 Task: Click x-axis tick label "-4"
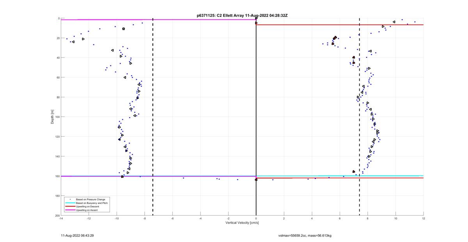pos(200,218)
